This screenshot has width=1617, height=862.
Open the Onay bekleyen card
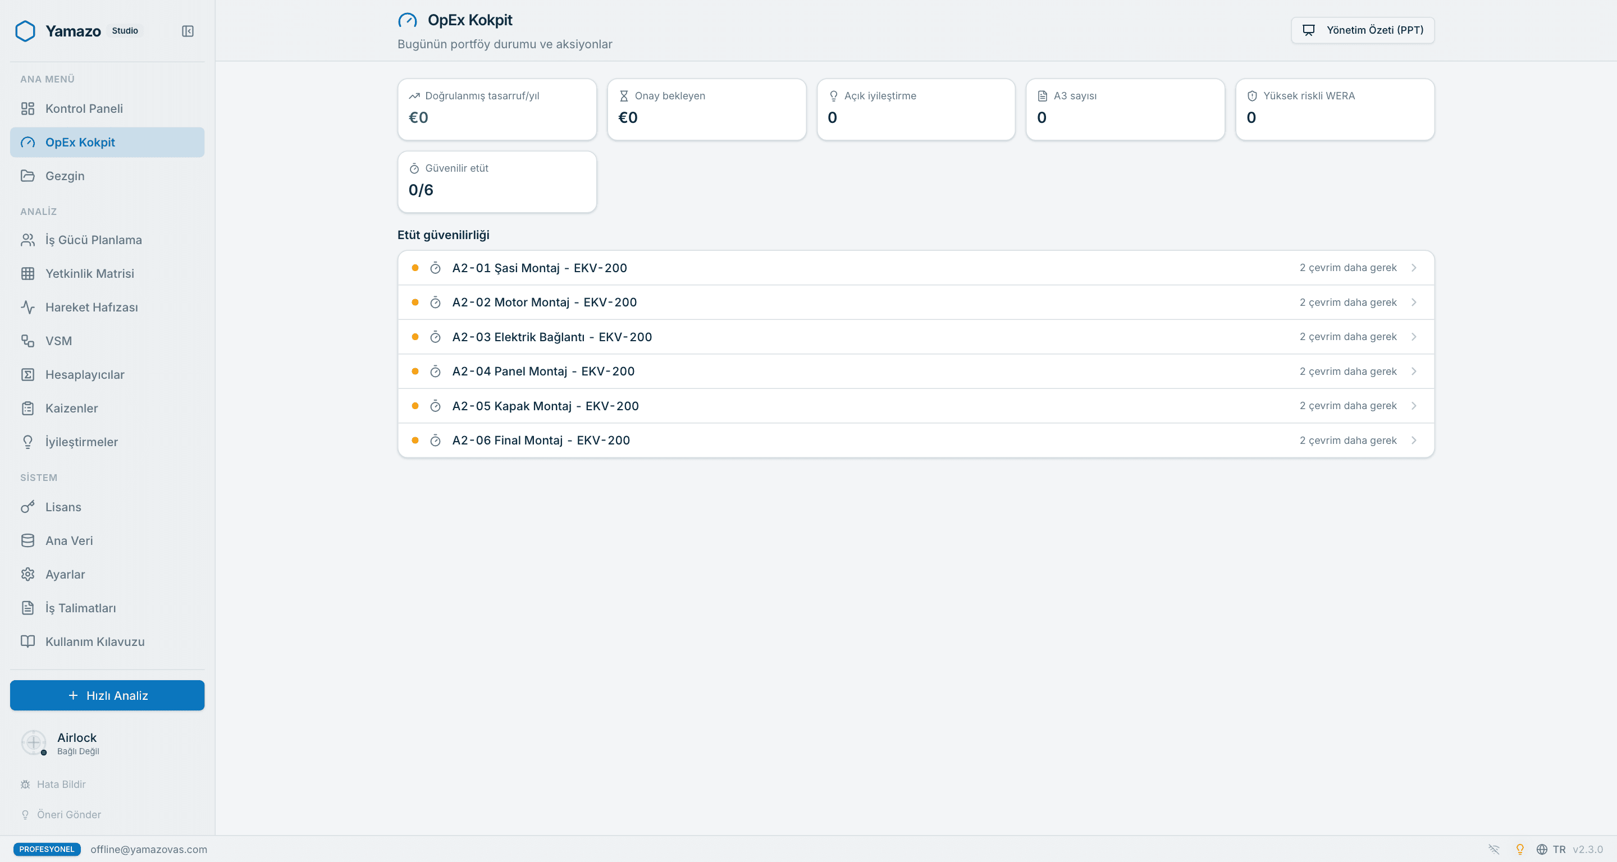point(707,109)
